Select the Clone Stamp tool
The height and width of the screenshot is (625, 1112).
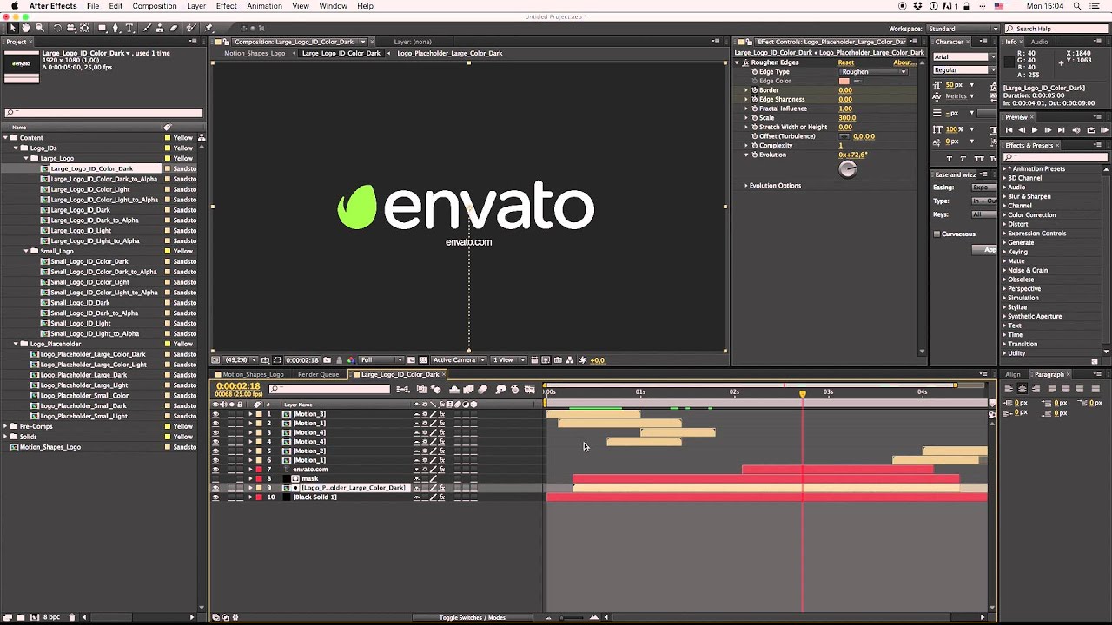[x=159, y=28]
